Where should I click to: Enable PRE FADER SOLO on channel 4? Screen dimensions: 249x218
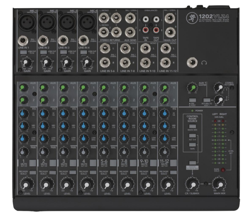(x=93, y=172)
